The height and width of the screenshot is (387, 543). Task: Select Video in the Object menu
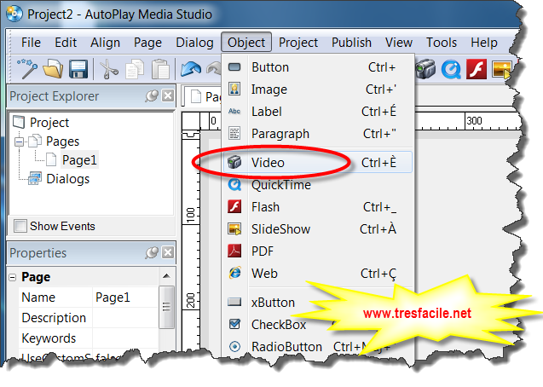click(318, 162)
